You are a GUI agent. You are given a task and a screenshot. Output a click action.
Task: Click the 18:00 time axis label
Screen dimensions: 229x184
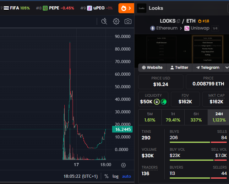click(106, 165)
